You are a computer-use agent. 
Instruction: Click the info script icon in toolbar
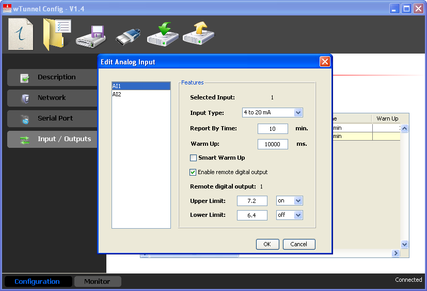pos(21,34)
